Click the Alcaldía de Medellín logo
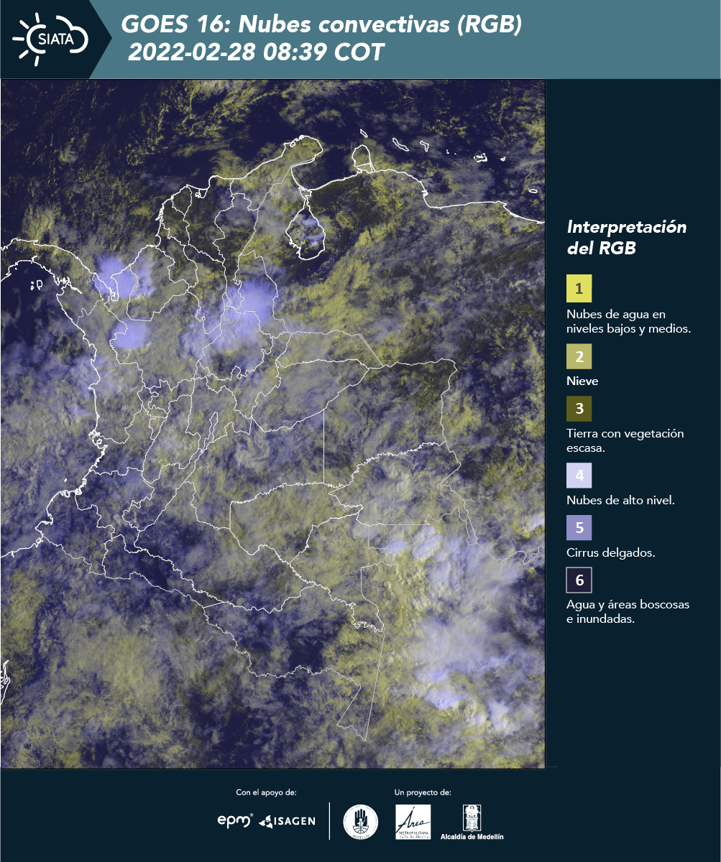The width and height of the screenshot is (721, 862). pyautogui.click(x=472, y=822)
